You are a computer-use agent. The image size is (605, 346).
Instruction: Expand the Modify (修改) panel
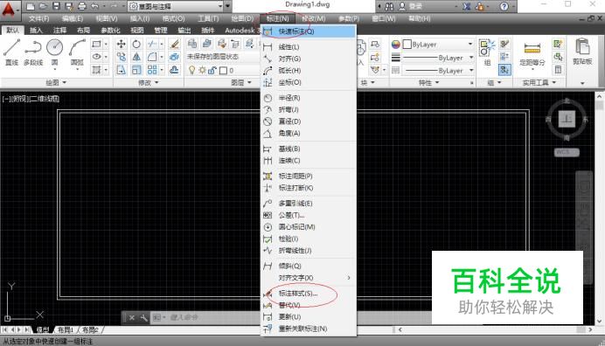pyautogui.click(x=149, y=82)
